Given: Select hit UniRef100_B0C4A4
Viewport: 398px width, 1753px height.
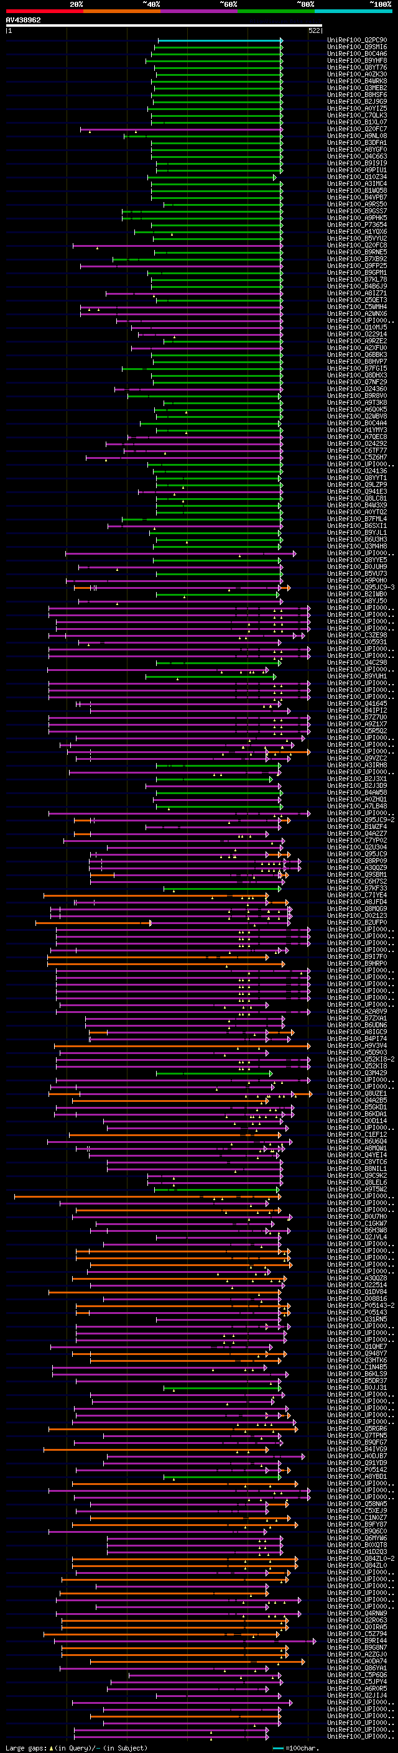Looking at the screenshot, I should tap(357, 423).
